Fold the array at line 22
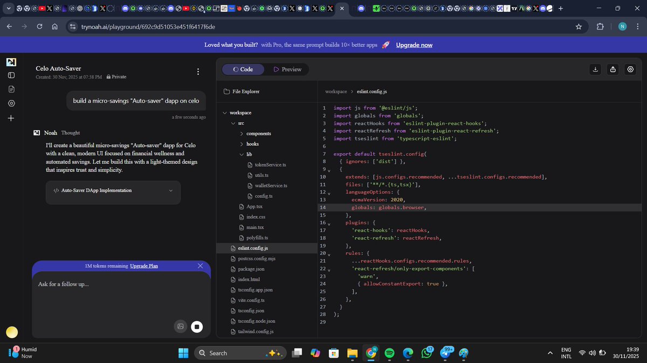 click(329, 269)
